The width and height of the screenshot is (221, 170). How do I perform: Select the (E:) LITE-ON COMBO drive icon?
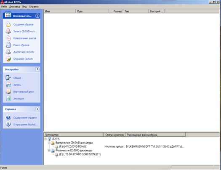[56, 154]
